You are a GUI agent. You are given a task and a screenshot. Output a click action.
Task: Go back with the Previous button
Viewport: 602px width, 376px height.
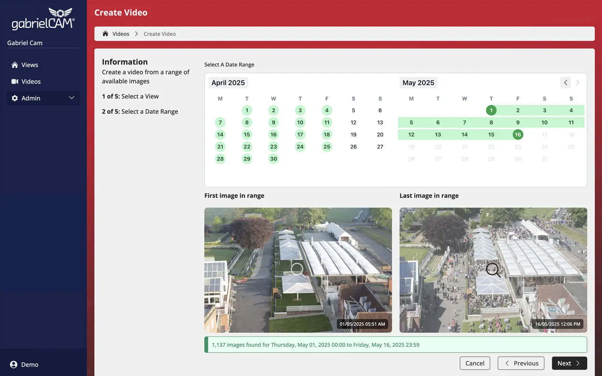coord(521,363)
